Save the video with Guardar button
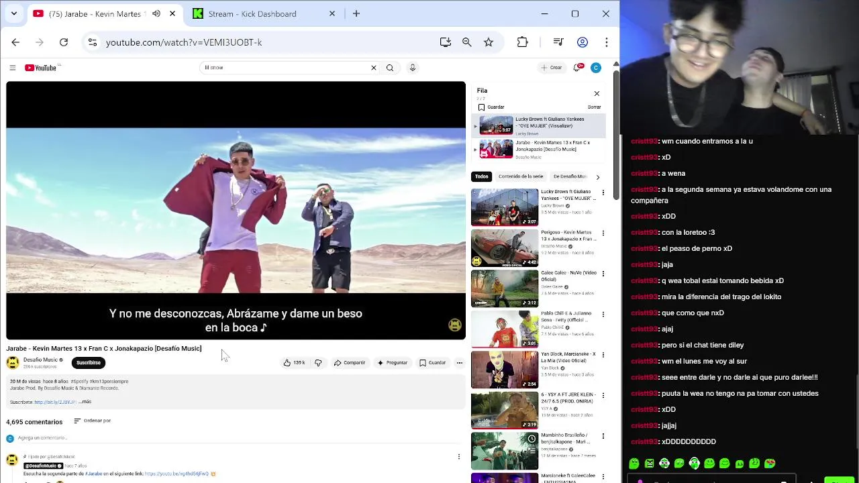This screenshot has height=483, width=859. click(x=433, y=363)
